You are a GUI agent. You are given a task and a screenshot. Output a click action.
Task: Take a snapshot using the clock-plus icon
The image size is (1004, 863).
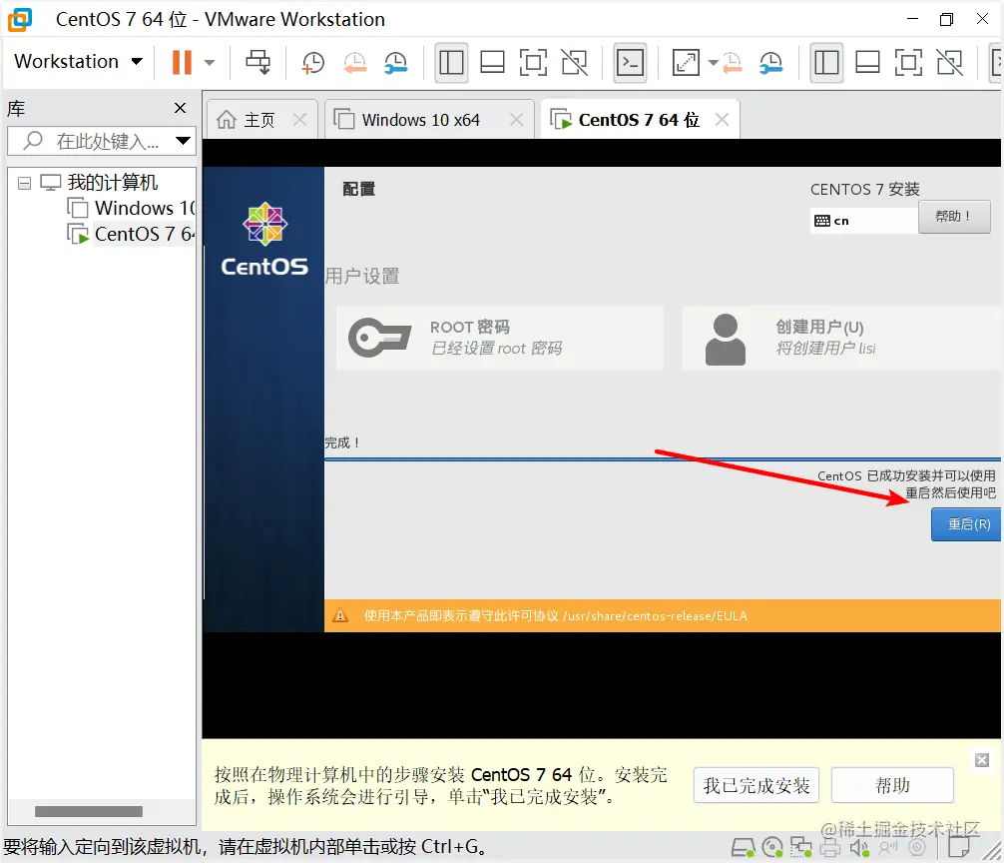[313, 62]
